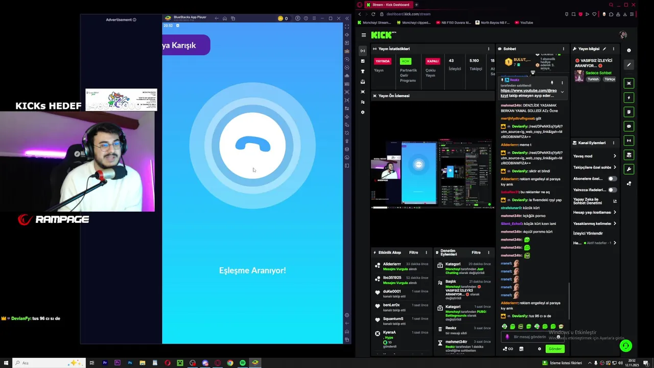Open the moderators icon in Kick's sidebar
654x368 pixels.
[x=363, y=102]
